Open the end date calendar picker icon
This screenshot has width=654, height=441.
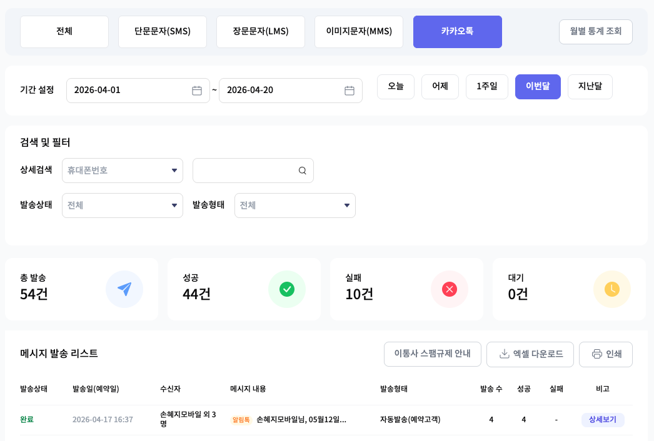tap(350, 91)
